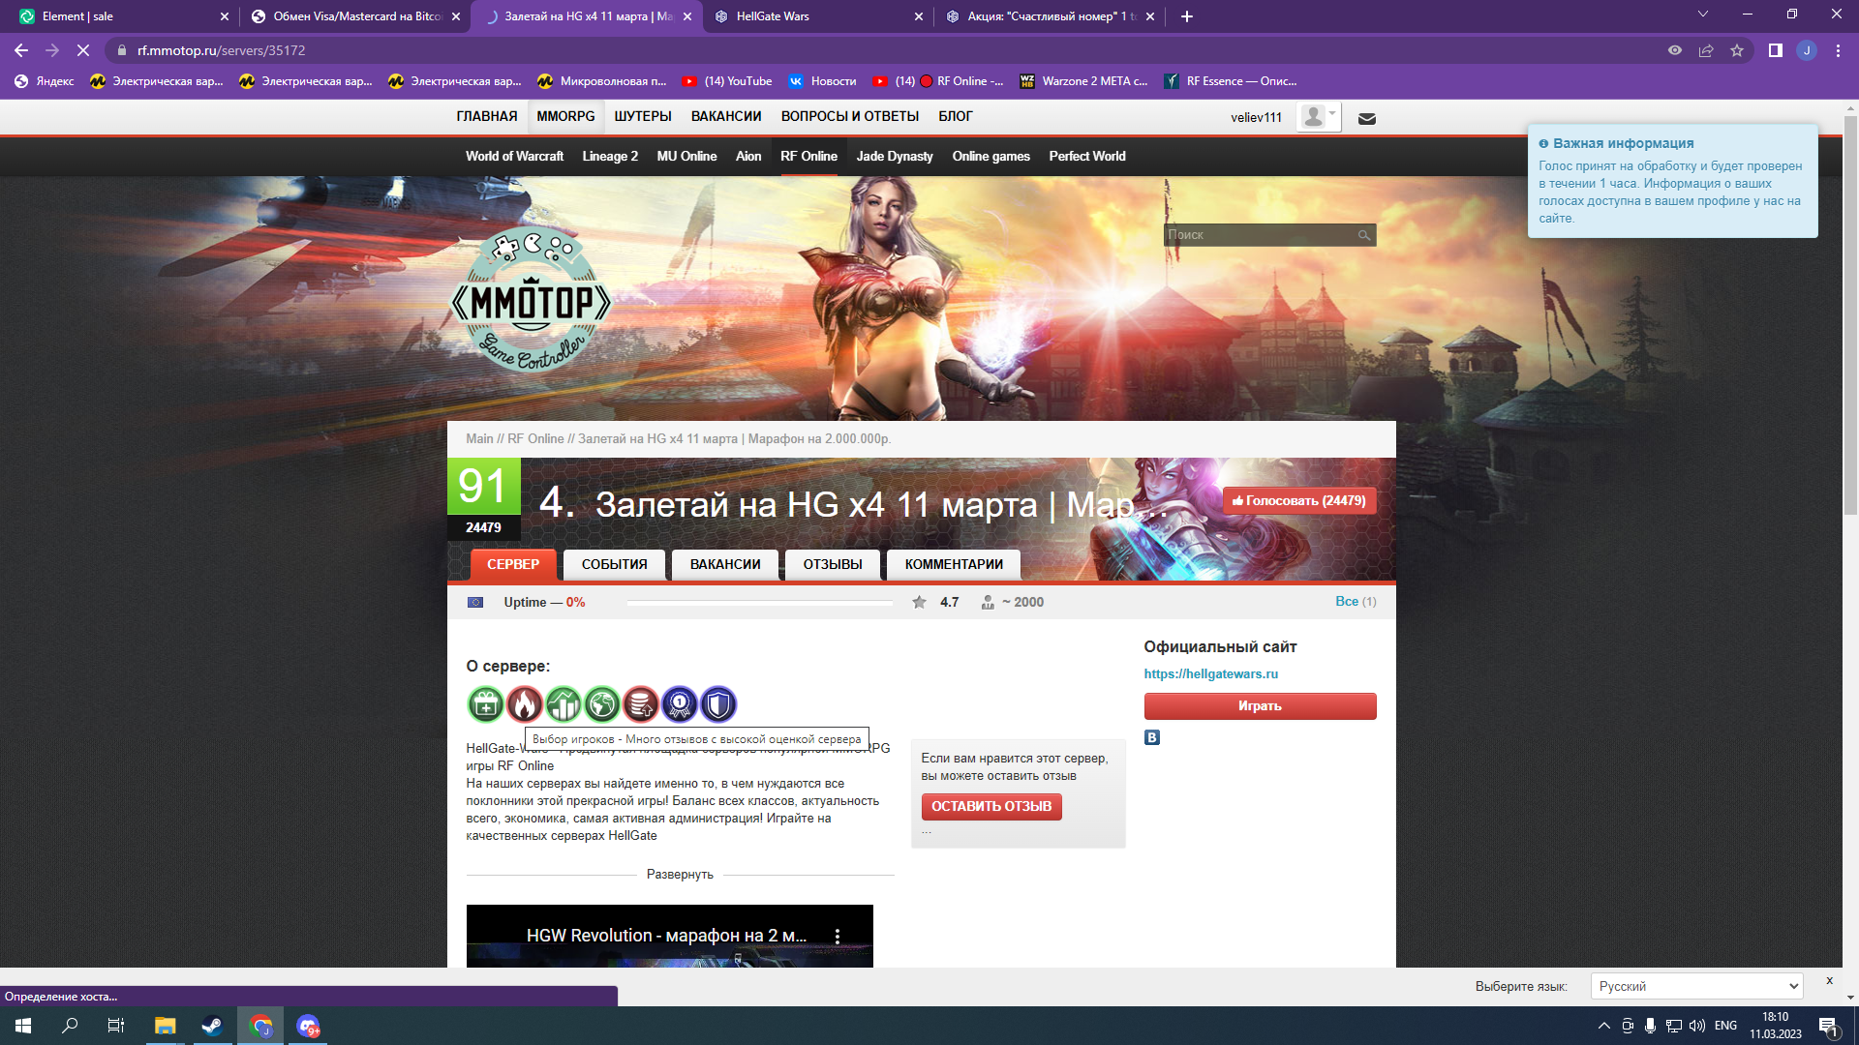Open the video three-dot options menu
This screenshot has height=1045, width=1859.
click(x=838, y=936)
